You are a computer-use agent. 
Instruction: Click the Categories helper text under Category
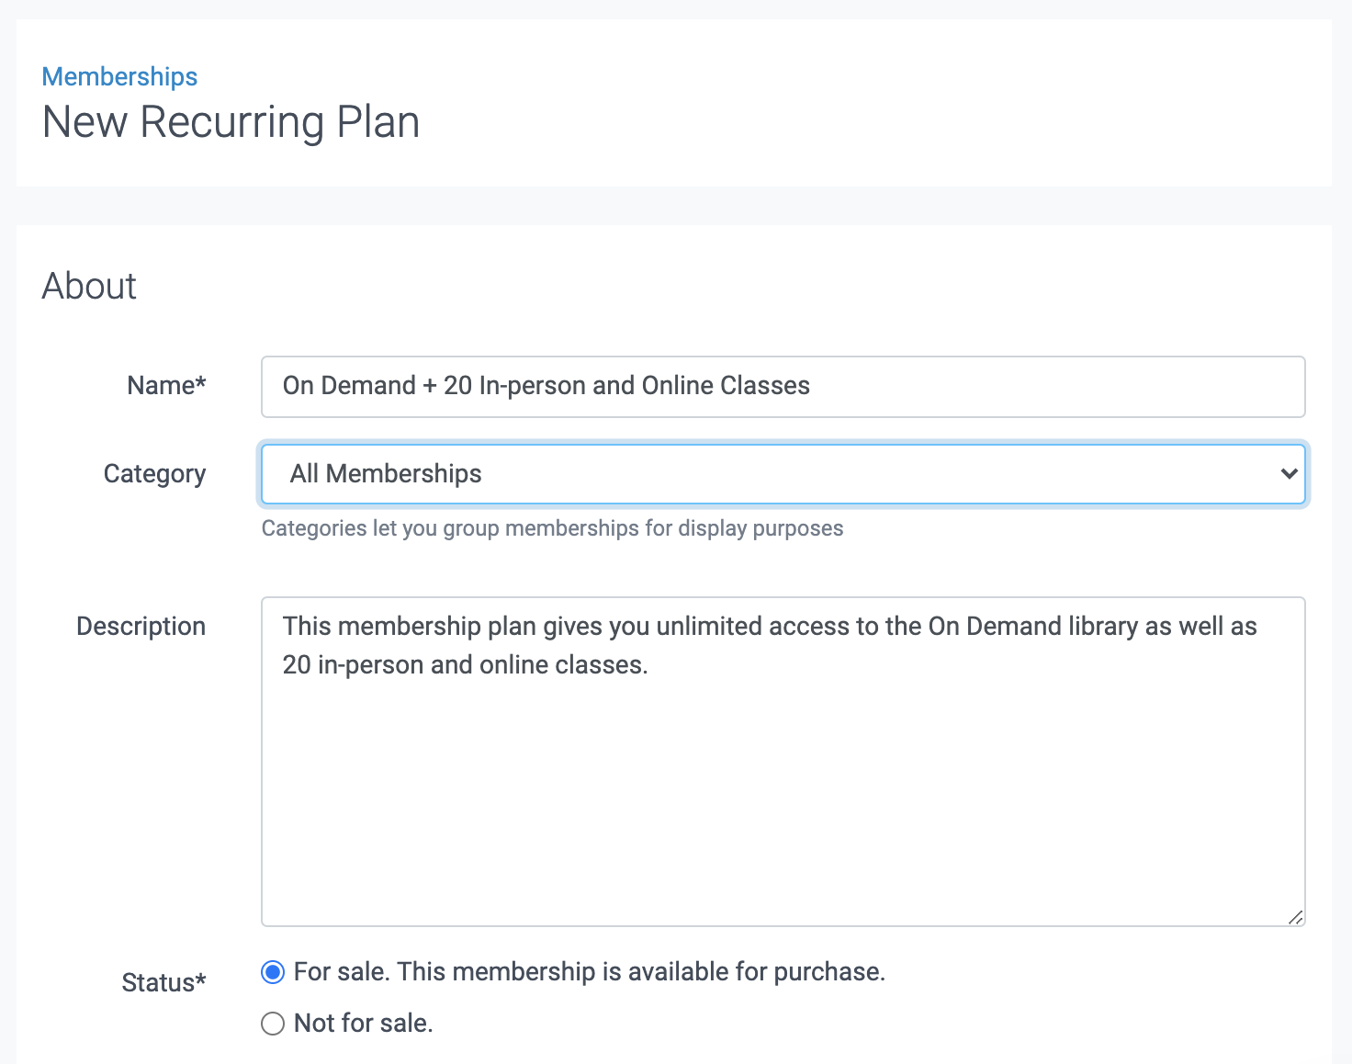coord(552,528)
